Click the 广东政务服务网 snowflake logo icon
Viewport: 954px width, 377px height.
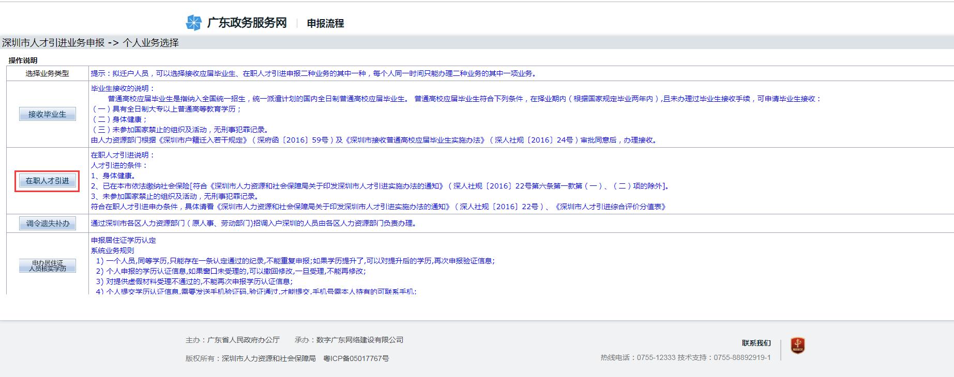[x=193, y=23]
